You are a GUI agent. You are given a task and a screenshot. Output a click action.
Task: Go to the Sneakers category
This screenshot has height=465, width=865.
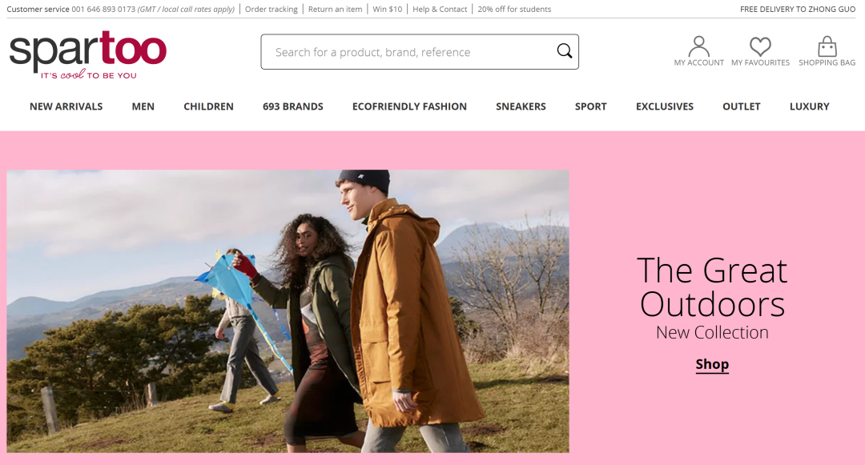pos(521,106)
